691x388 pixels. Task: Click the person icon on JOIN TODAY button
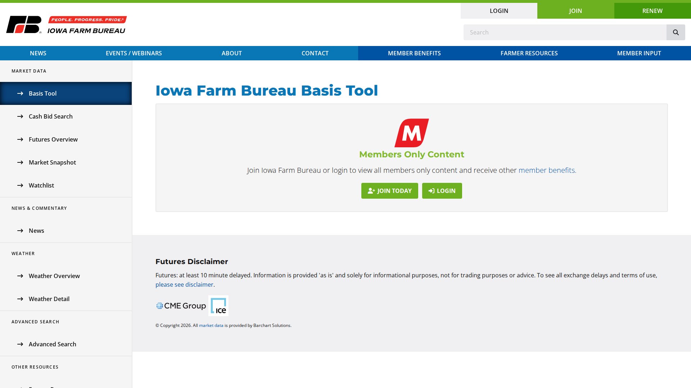[x=370, y=191]
